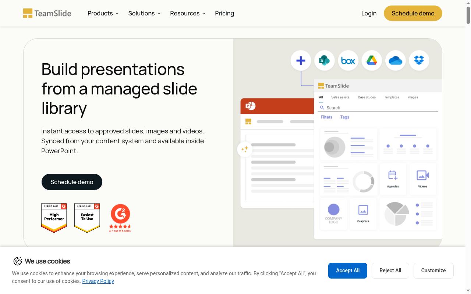Select the Dropbox integration icon

(419, 60)
